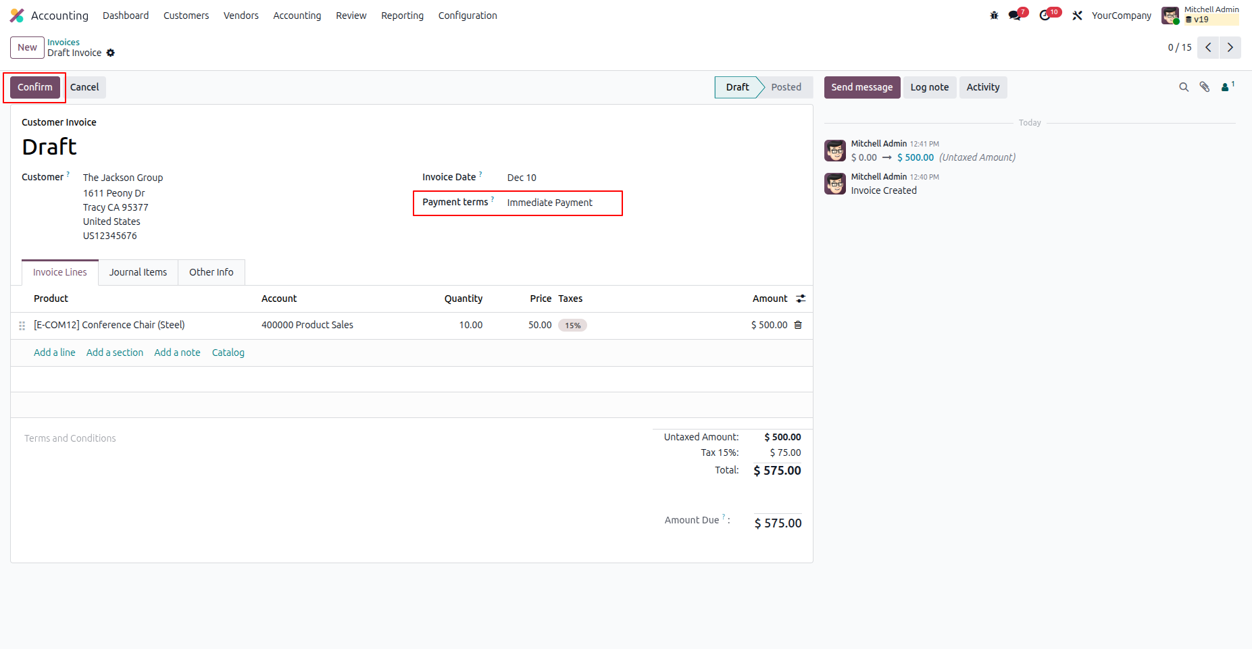
Task: Click Send message button
Action: (x=862, y=87)
